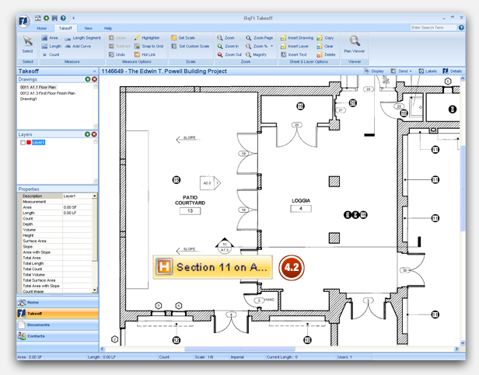Select Drawing1 in drawings list
This screenshot has height=375, width=479.
pos(29,99)
